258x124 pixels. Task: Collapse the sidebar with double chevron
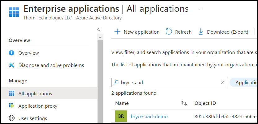pos(99,30)
